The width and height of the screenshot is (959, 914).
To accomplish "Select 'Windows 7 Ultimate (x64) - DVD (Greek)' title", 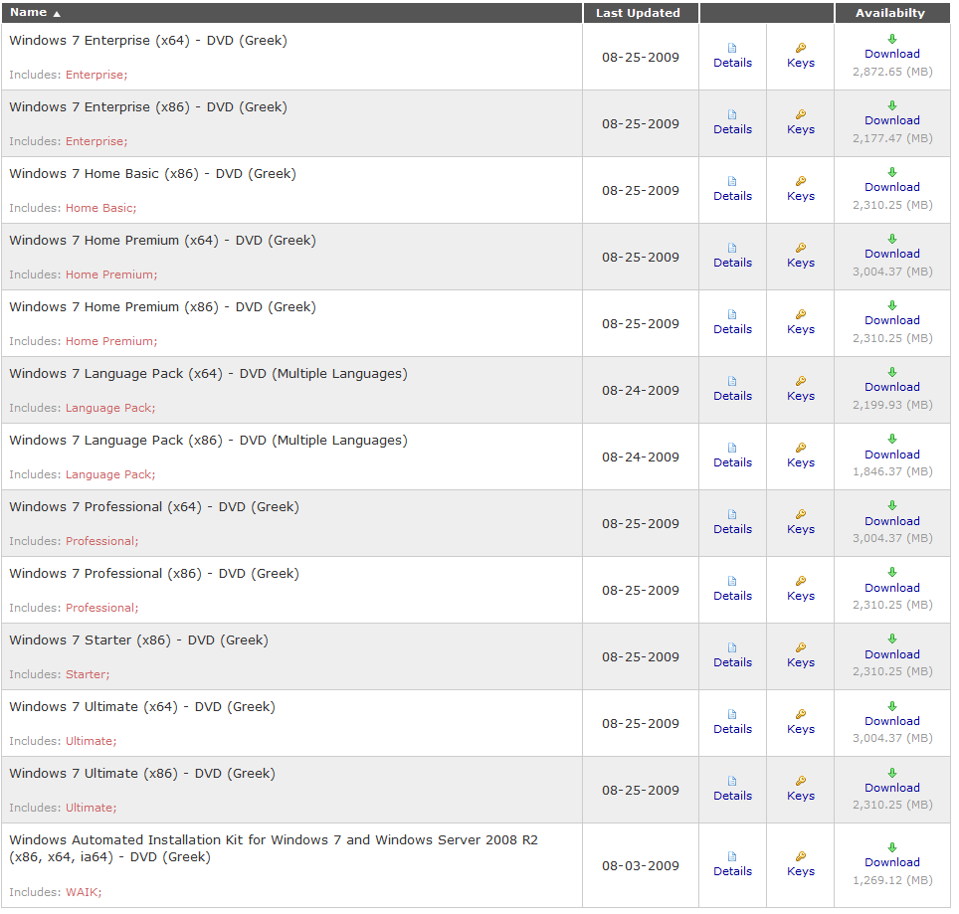I will pos(142,707).
